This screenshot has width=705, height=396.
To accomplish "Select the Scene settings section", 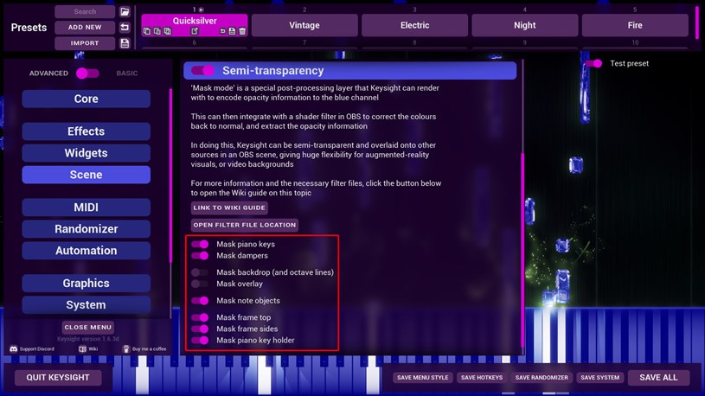I will (x=86, y=175).
